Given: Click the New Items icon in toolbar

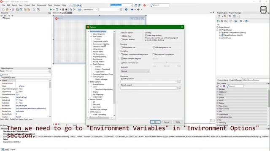Looking at the screenshot, I should point(3,10).
